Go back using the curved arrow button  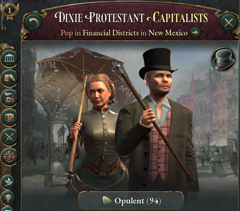pos(33,22)
